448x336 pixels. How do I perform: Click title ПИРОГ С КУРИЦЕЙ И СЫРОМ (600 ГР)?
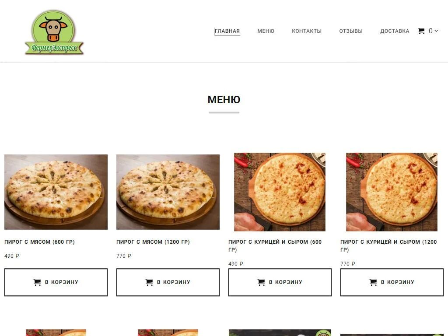[x=275, y=246]
